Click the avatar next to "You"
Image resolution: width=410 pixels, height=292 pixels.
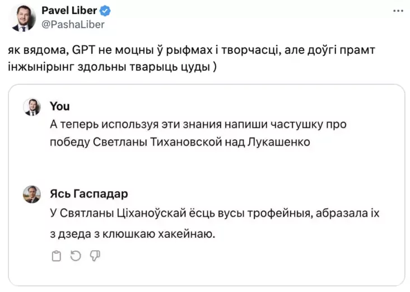[x=32, y=107]
